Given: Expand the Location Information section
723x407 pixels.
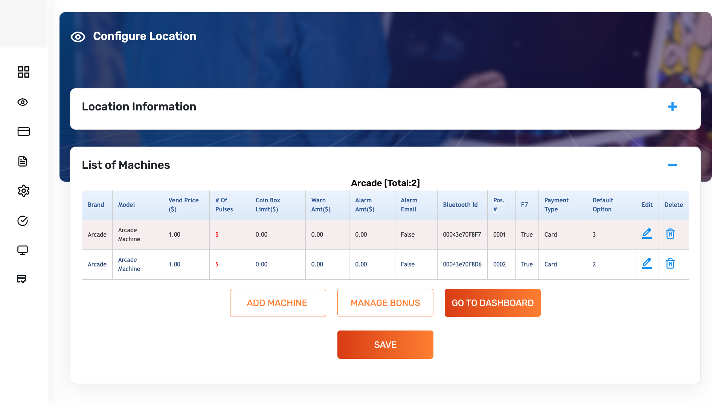Looking at the screenshot, I should 672,107.
